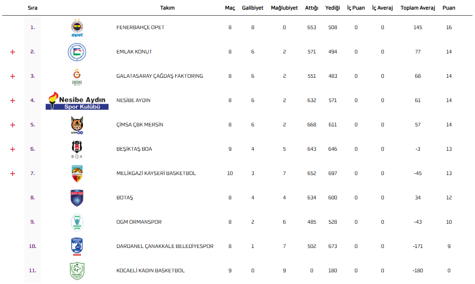Click the Kocaeli Kadın Basketbol logo
Screen dimensions: 475x284
click(77, 271)
